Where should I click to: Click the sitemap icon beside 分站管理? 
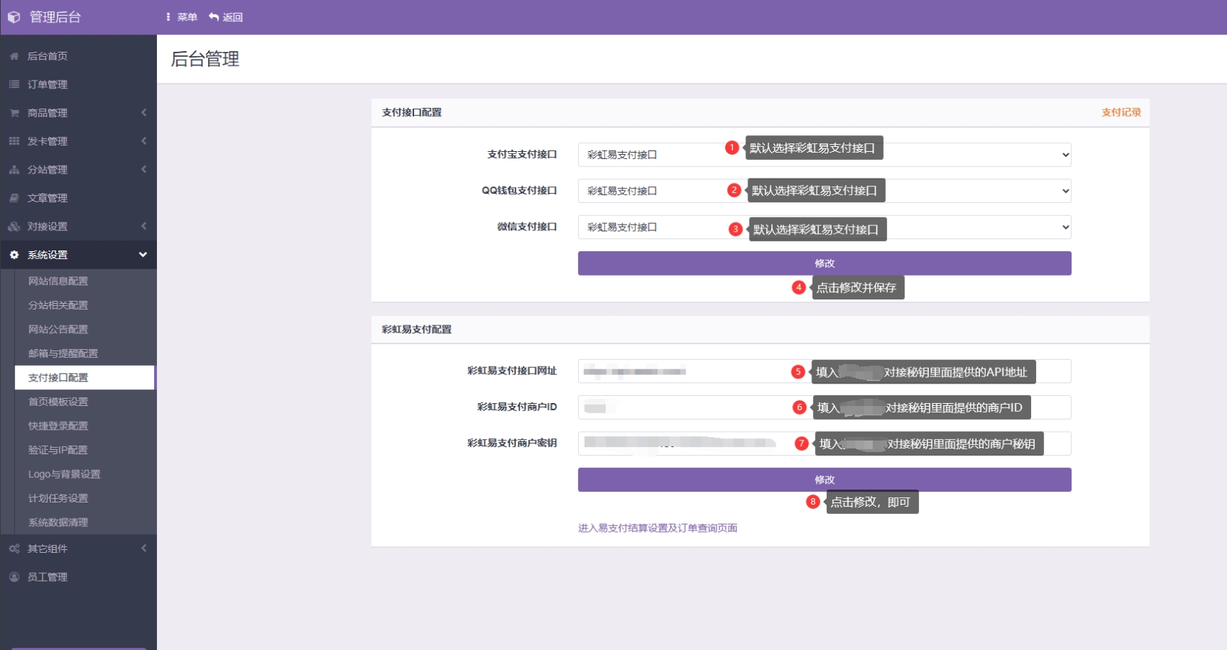coord(14,170)
